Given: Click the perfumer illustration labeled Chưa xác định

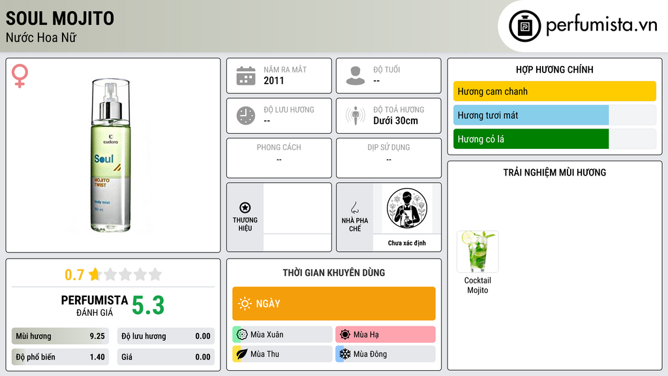Looking at the screenshot, I should (x=407, y=209).
